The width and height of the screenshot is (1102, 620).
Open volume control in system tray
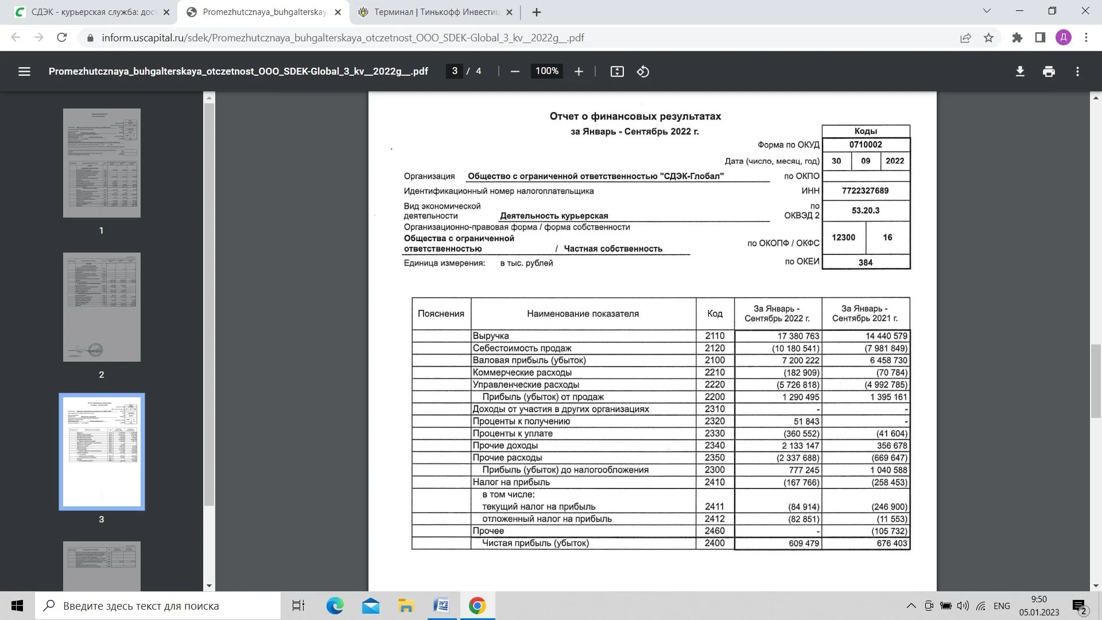click(x=963, y=606)
